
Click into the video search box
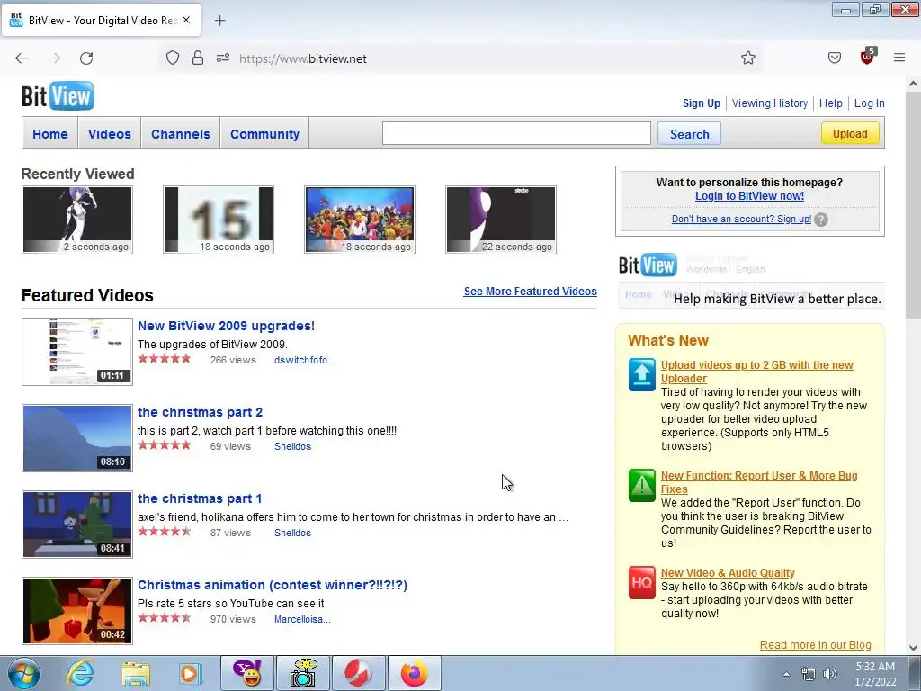point(516,133)
